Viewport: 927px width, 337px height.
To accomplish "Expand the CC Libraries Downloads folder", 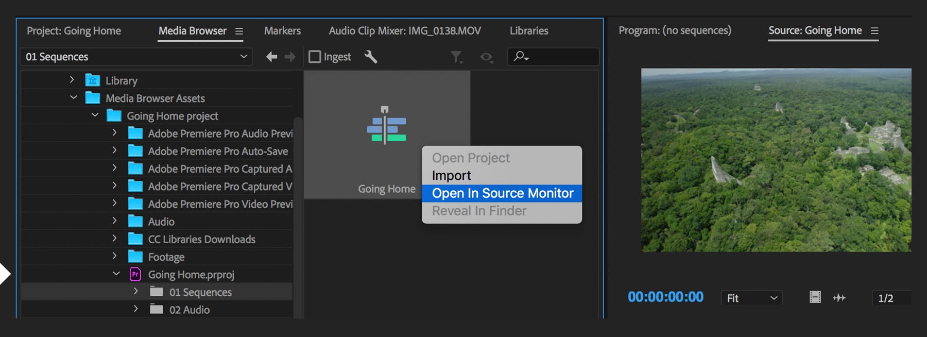I will (114, 239).
